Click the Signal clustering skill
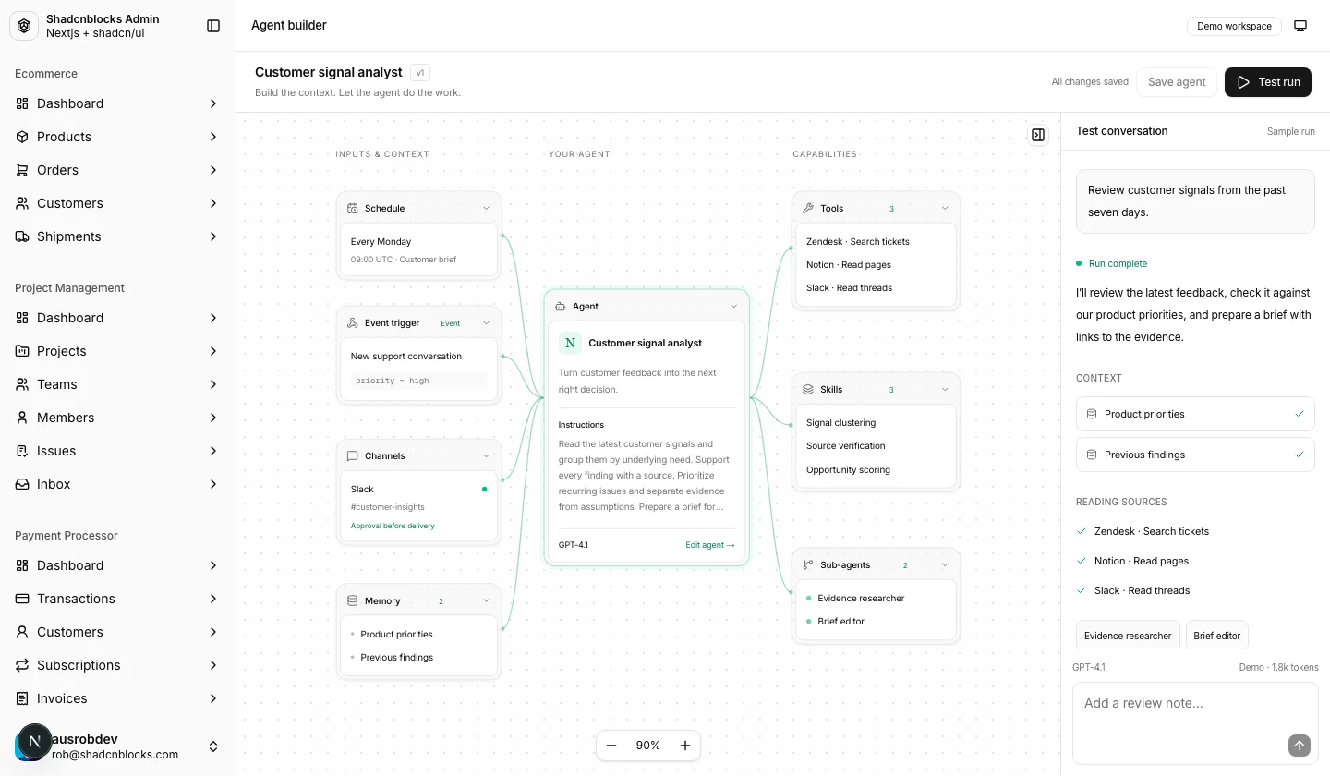1330x776 pixels. coord(841,423)
